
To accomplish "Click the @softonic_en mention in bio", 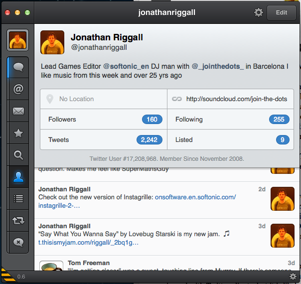I will click(x=126, y=66).
